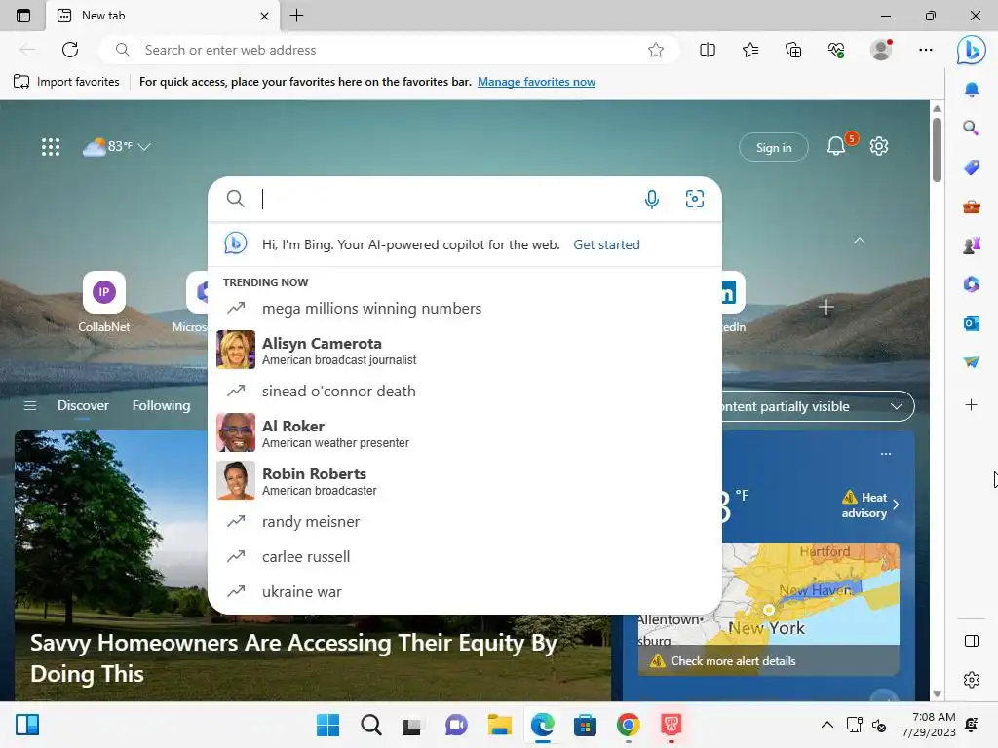Switch to Following feed tab
The image size is (998, 748).
pyautogui.click(x=161, y=406)
